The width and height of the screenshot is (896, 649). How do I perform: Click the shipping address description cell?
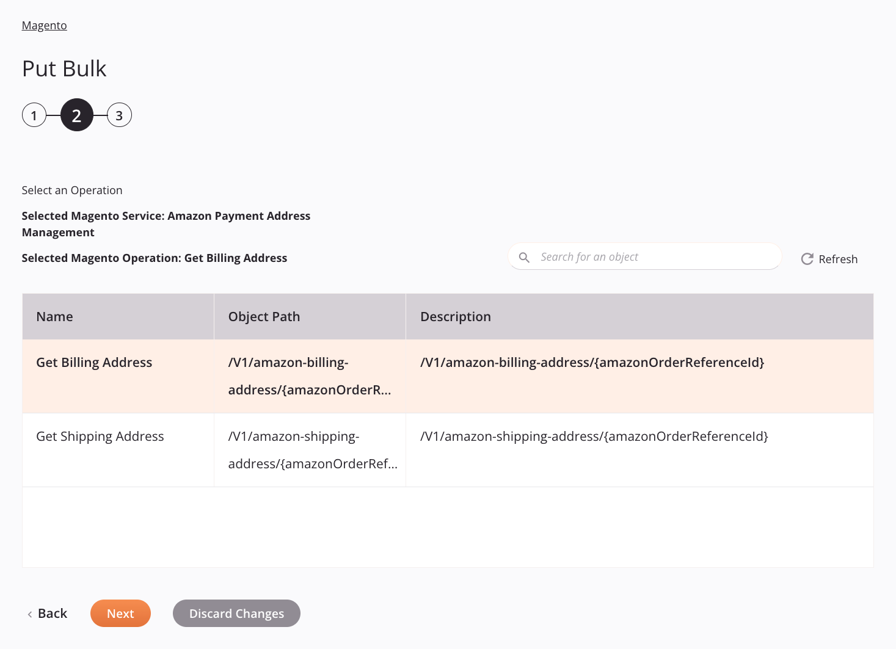(639, 450)
